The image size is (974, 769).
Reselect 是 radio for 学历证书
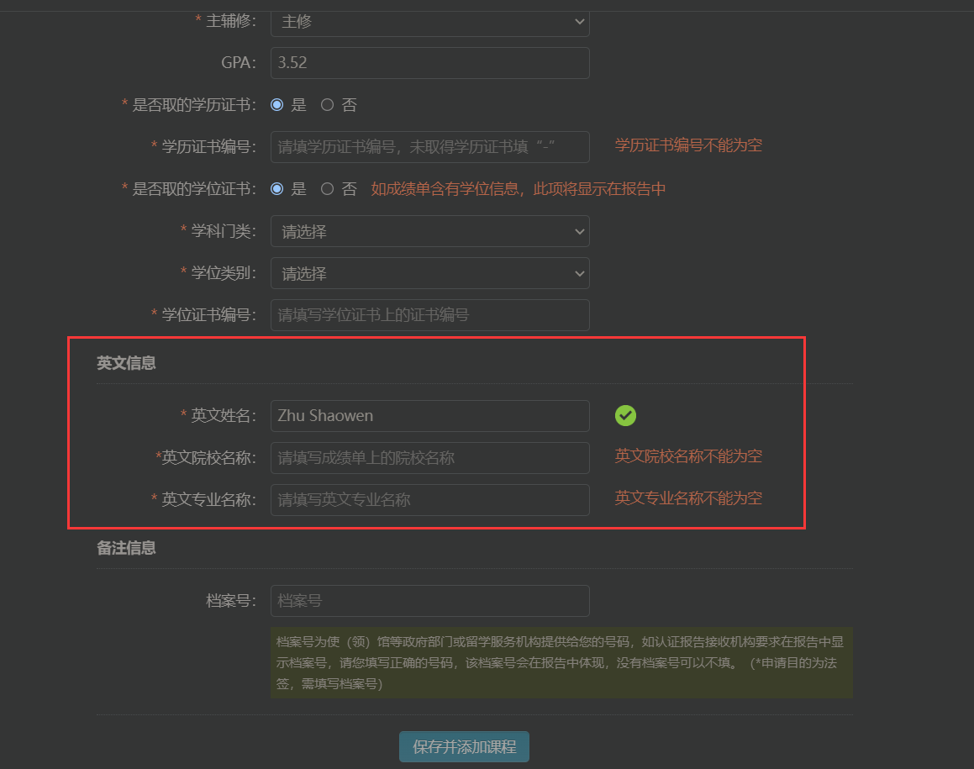[277, 104]
